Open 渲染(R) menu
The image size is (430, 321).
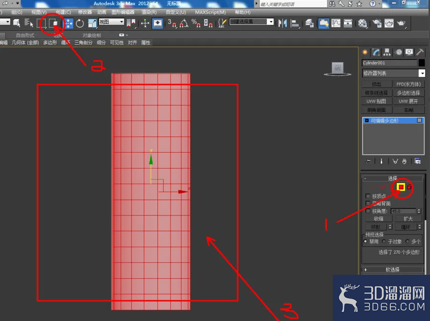[x=149, y=12]
